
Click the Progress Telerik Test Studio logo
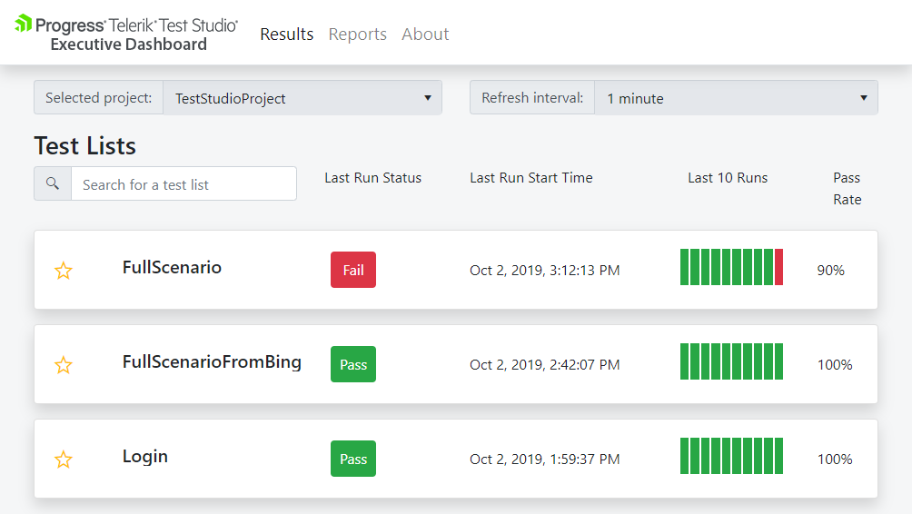coord(126,34)
